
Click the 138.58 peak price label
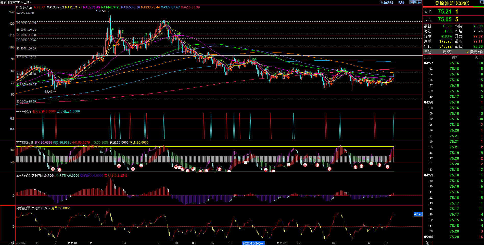coord(101,11)
